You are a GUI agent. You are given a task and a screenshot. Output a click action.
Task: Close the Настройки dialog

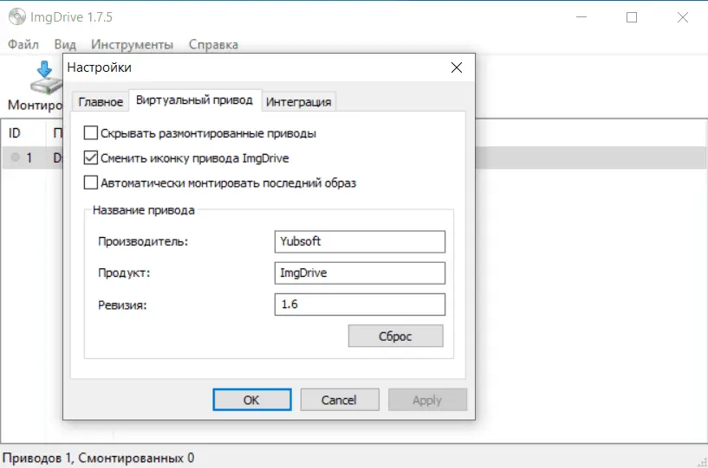(x=456, y=67)
